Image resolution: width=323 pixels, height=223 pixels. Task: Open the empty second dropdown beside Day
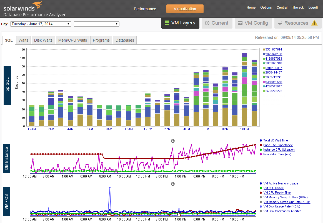point(96,24)
